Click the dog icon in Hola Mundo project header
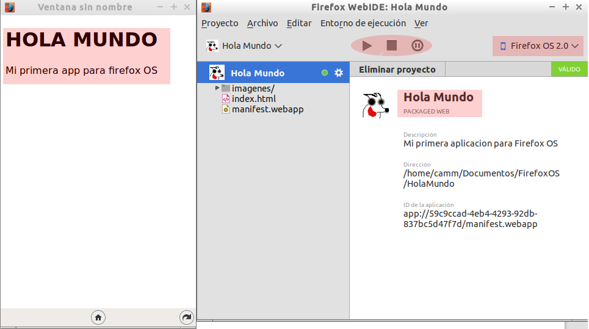The image size is (589, 329). [x=217, y=73]
